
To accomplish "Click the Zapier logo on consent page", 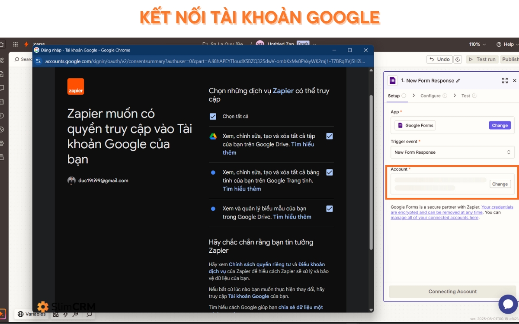I will coord(76,86).
